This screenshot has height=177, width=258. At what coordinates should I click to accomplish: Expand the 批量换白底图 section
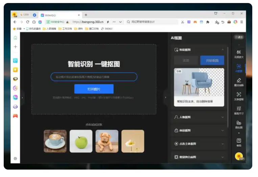pos(199,157)
